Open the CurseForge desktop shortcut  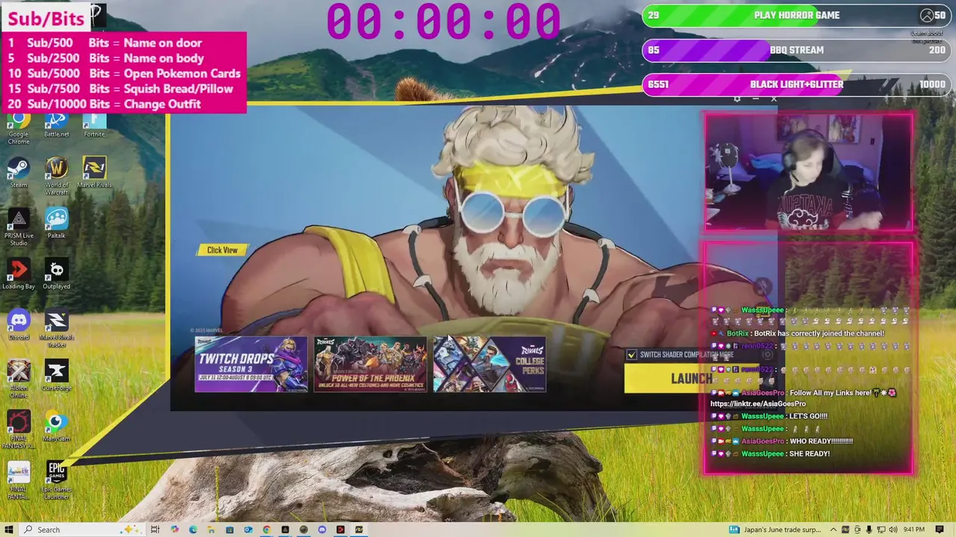pyautogui.click(x=56, y=376)
